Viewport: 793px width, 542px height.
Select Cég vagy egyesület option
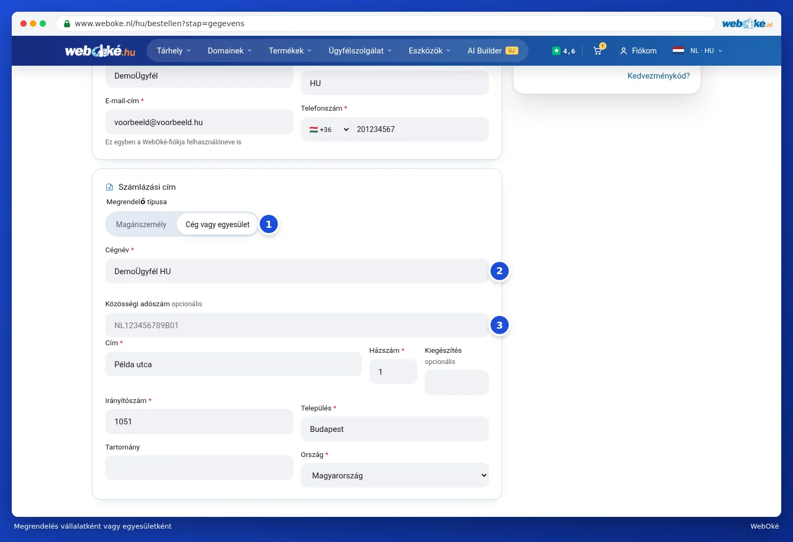[217, 224]
